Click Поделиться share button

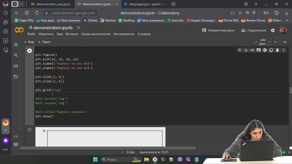coord(254,31)
